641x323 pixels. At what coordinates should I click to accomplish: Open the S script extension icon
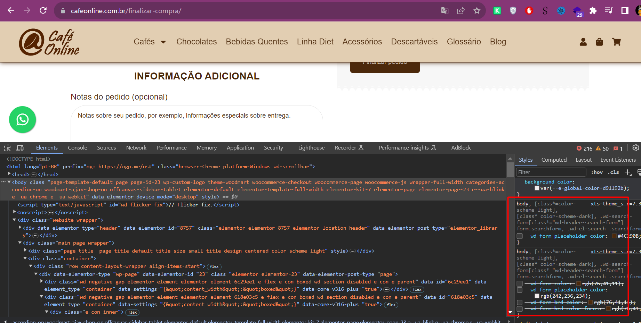coord(545,11)
